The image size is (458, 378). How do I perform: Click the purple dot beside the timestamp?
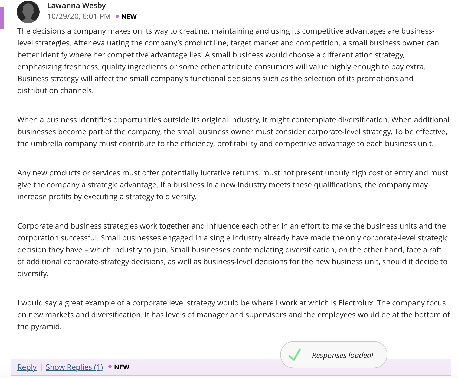[x=117, y=17]
